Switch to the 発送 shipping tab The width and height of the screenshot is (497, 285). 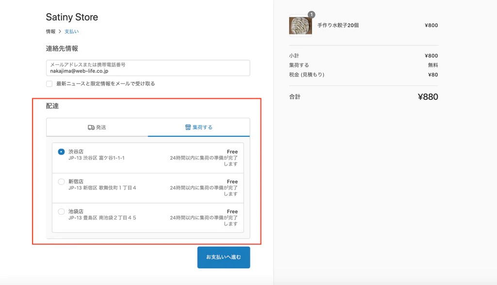[x=97, y=127]
